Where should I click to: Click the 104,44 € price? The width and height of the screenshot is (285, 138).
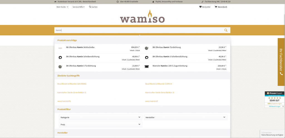[222, 66]
